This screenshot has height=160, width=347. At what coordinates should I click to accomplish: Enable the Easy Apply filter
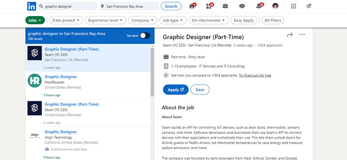244,20
